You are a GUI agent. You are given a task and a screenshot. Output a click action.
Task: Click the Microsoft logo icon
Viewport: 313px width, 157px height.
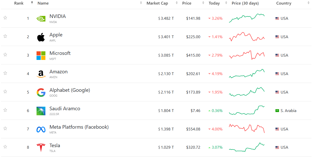[41, 55]
